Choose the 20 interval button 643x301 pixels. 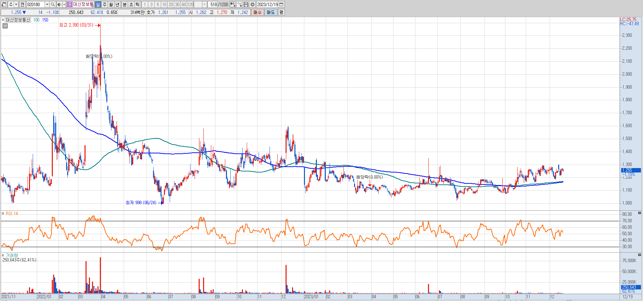pyautogui.click(x=171, y=4)
